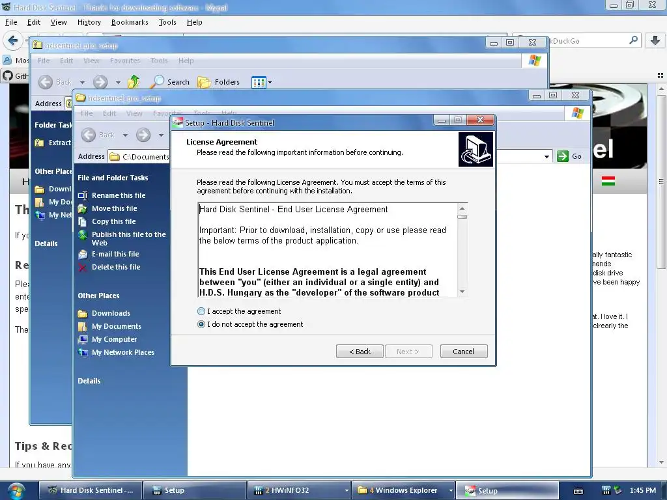The image size is (667, 500).
Task: Click 'Copy this file' task icon
Action: pyautogui.click(x=83, y=221)
